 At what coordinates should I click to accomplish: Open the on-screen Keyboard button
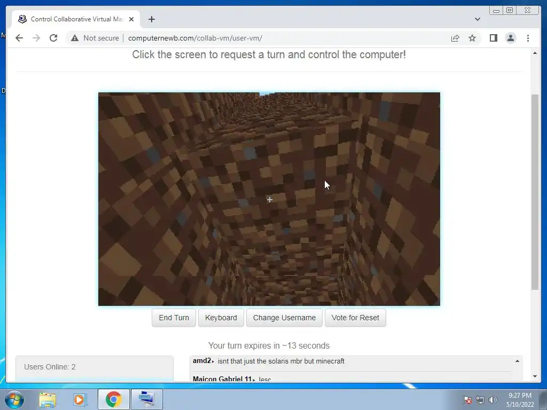pyautogui.click(x=221, y=318)
